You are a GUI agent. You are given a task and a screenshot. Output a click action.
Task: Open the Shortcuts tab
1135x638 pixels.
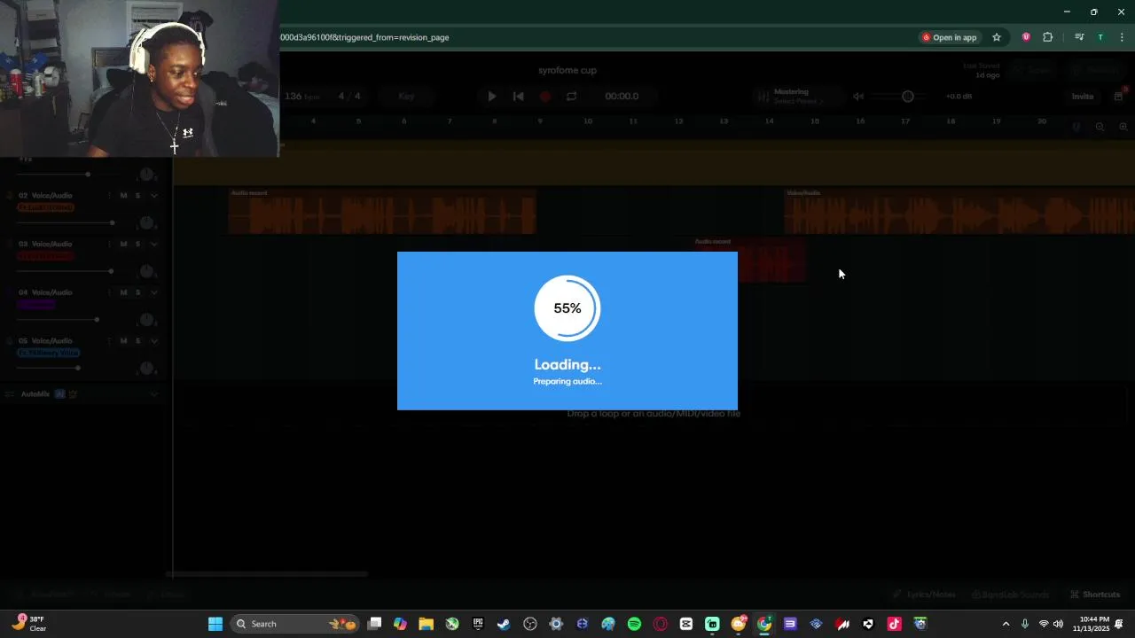click(1095, 595)
